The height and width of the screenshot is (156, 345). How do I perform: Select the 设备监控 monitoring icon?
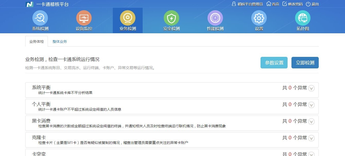[x=84, y=18]
